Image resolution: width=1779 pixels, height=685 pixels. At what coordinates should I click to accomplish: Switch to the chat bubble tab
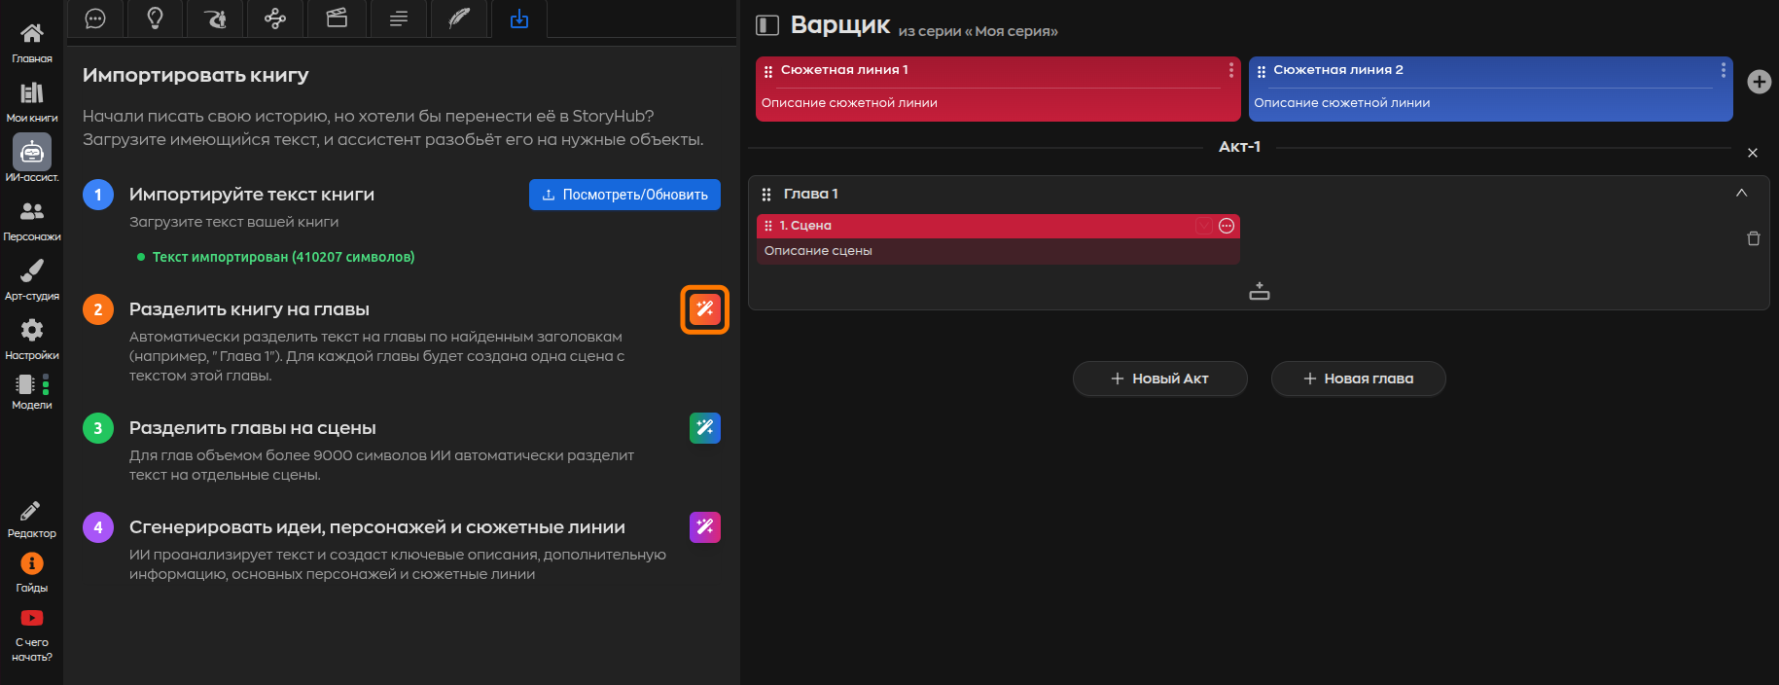point(95,18)
